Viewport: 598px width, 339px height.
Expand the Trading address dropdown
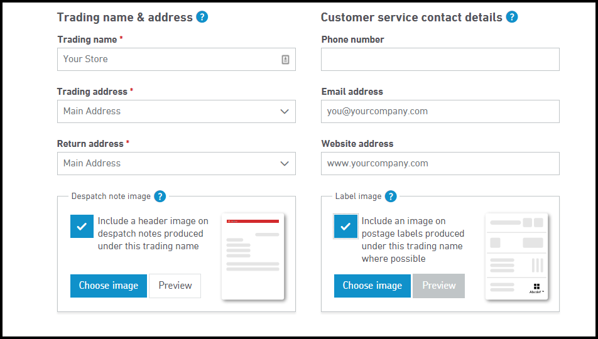pos(176,111)
